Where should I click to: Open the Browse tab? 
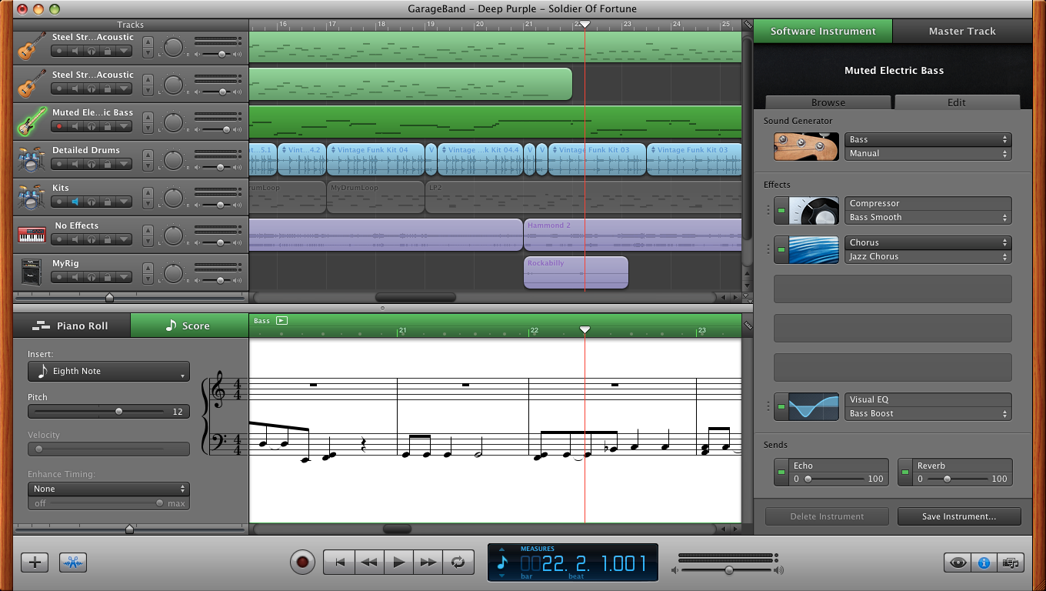tap(828, 102)
